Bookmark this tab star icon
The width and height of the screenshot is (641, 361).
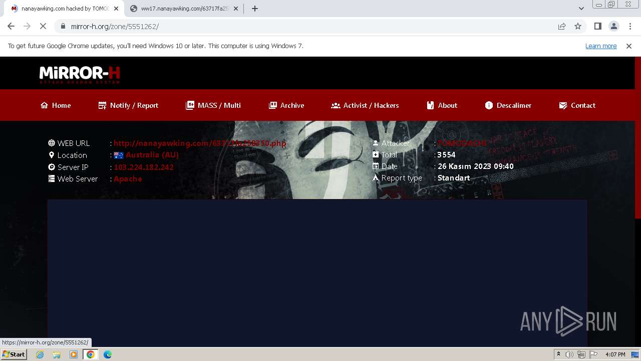(578, 26)
